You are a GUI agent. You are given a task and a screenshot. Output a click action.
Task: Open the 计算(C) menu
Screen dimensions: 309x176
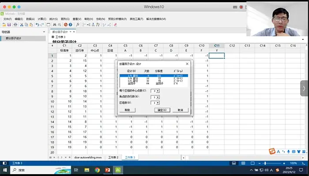pos(42,19)
